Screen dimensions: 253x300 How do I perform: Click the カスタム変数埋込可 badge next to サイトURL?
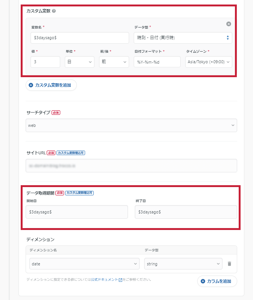tap(71, 153)
